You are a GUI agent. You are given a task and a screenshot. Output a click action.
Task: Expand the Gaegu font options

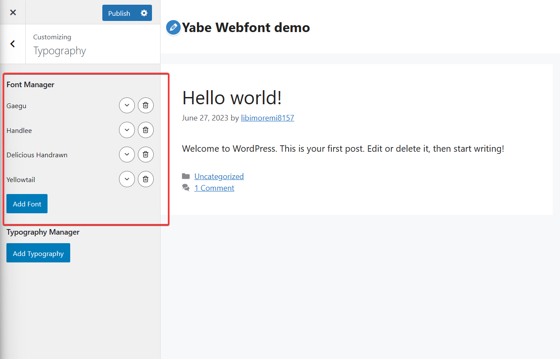pos(127,106)
